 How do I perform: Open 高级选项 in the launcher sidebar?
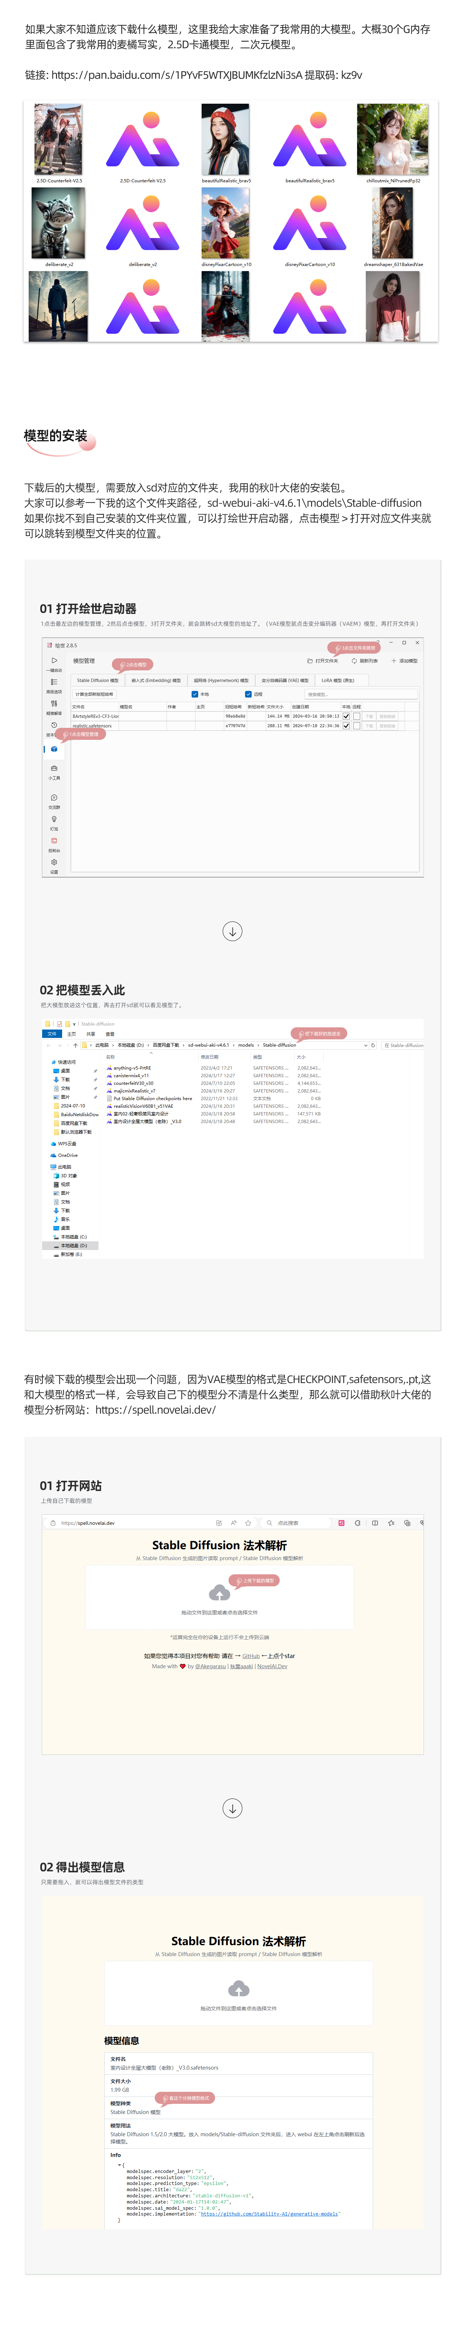click(x=54, y=682)
